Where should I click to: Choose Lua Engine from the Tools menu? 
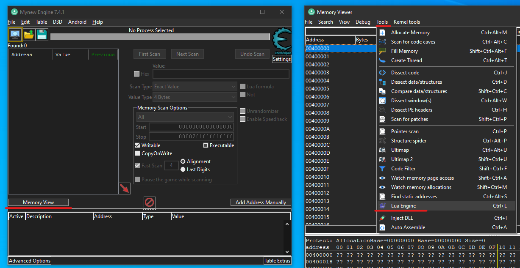[447, 206]
